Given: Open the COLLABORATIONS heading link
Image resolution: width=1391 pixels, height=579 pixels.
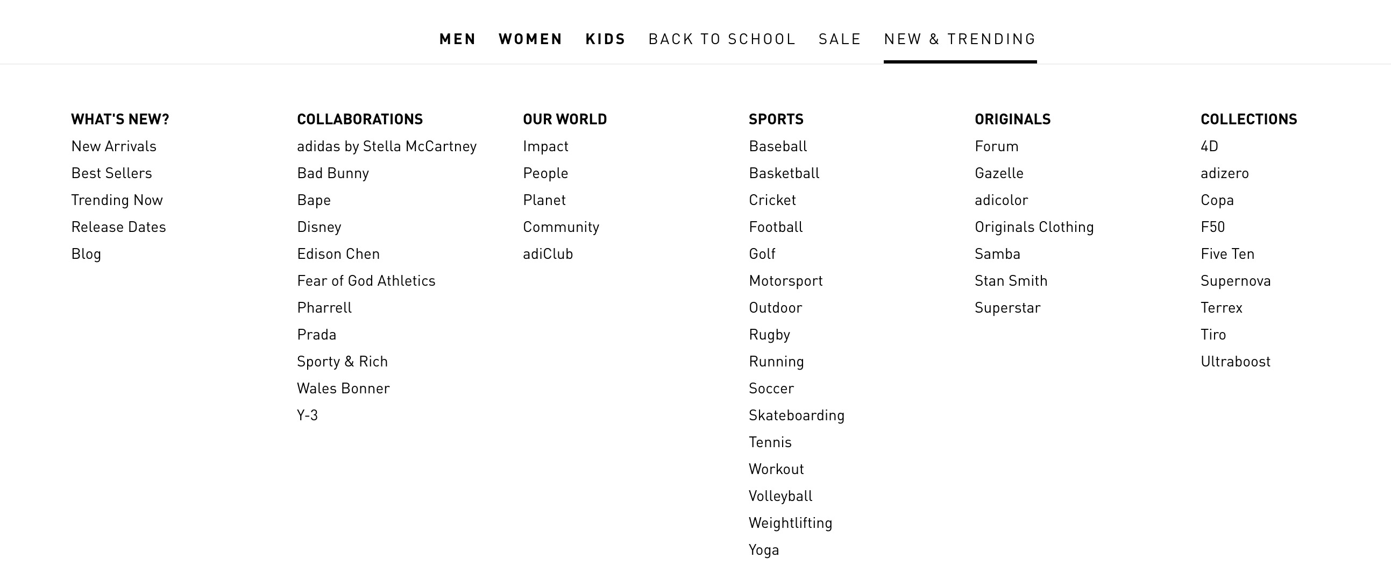Looking at the screenshot, I should point(360,119).
